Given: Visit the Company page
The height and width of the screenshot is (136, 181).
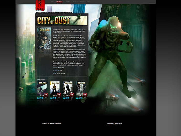Looking at the screenshot, I should [x=81, y=2].
